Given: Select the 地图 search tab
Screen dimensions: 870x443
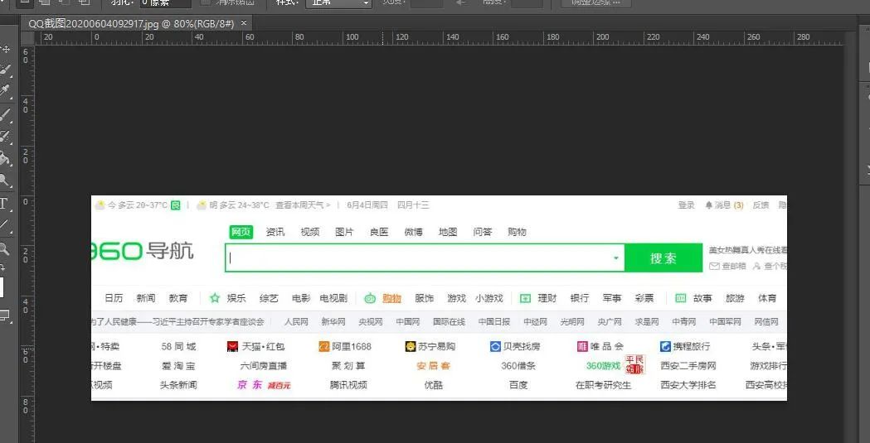Looking at the screenshot, I should point(448,232).
